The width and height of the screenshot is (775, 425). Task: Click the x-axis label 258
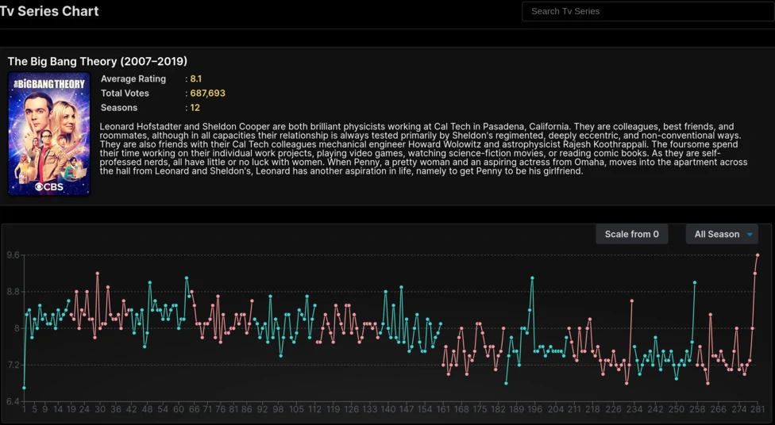click(697, 409)
